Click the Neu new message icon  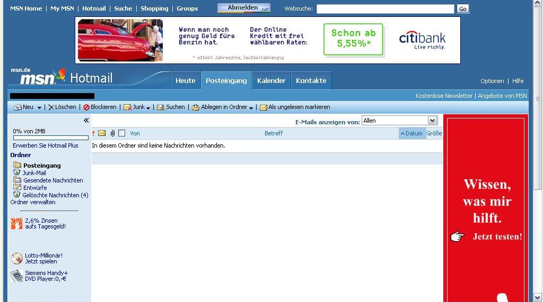[x=17, y=107]
